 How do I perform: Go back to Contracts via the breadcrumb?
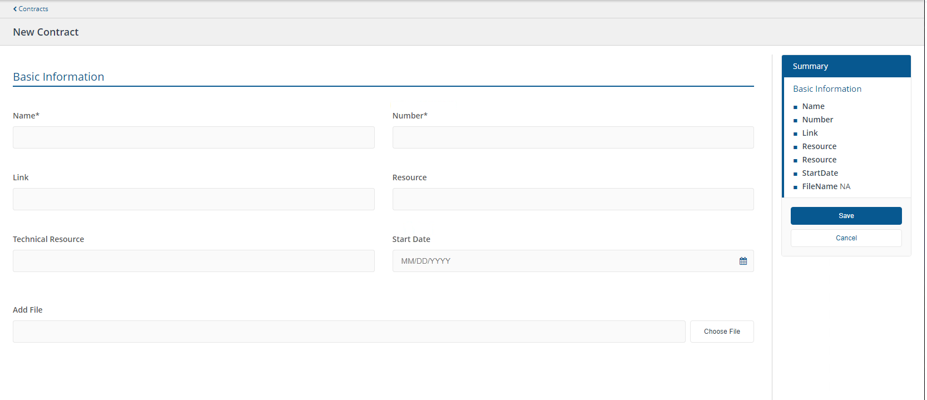[31, 9]
